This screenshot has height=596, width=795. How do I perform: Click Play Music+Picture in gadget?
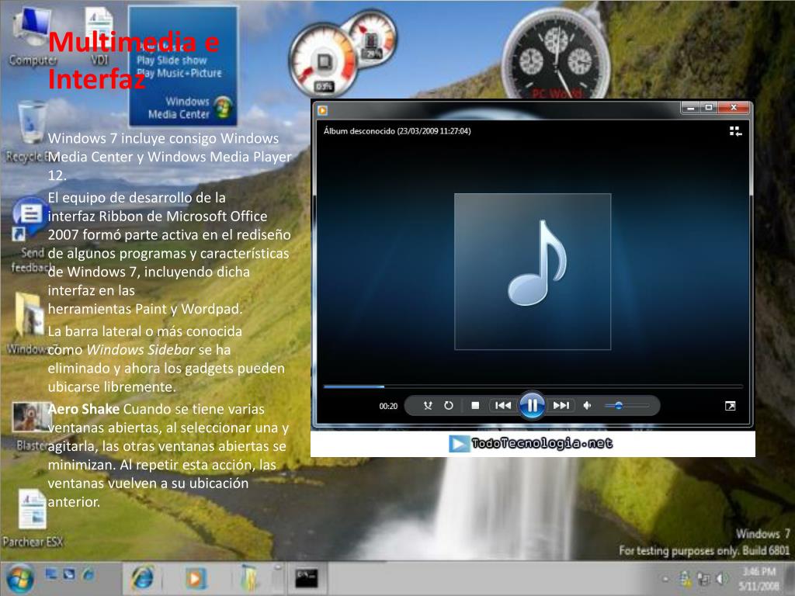coord(179,74)
